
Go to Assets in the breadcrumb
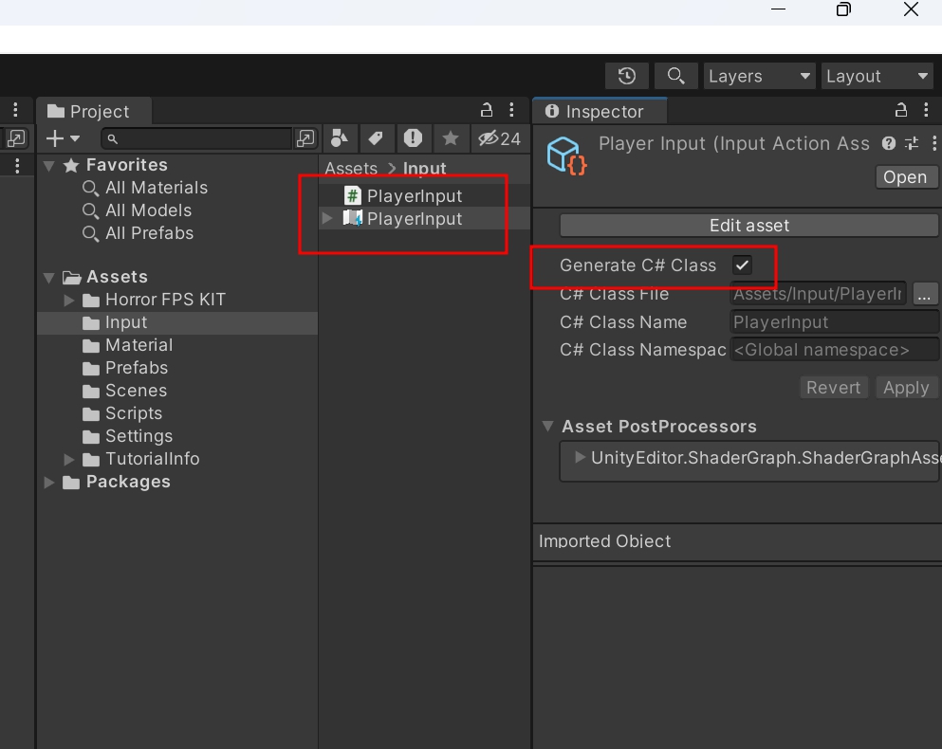[x=351, y=168]
